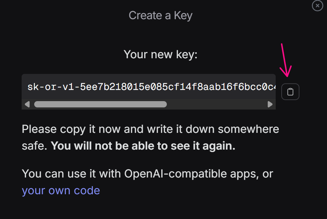Click the right scroll arrow on the key field
The image size is (327, 219).
270,104
